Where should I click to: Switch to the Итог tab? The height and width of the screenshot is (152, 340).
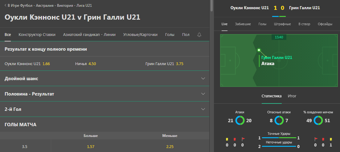292,96
